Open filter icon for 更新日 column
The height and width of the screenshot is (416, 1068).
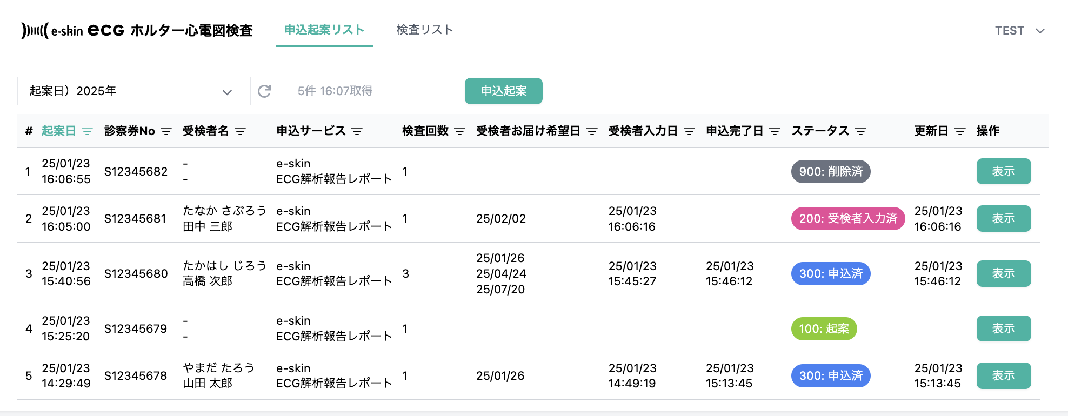(x=960, y=131)
